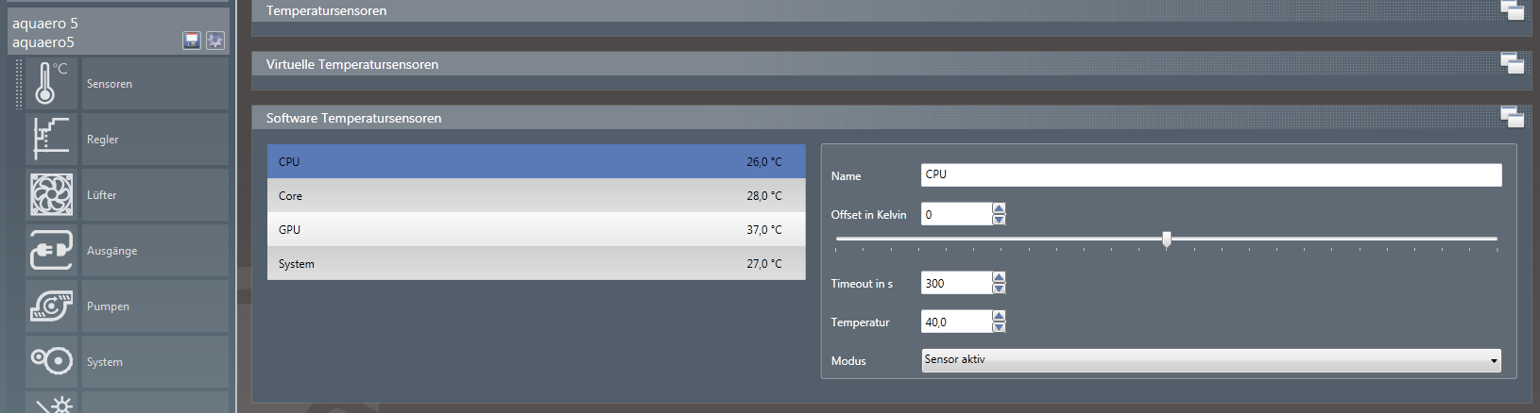The height and width of the screenshot is (413, 1540).
Task: Click the aquaero5 device settings icon
Action: click(215, 41)
